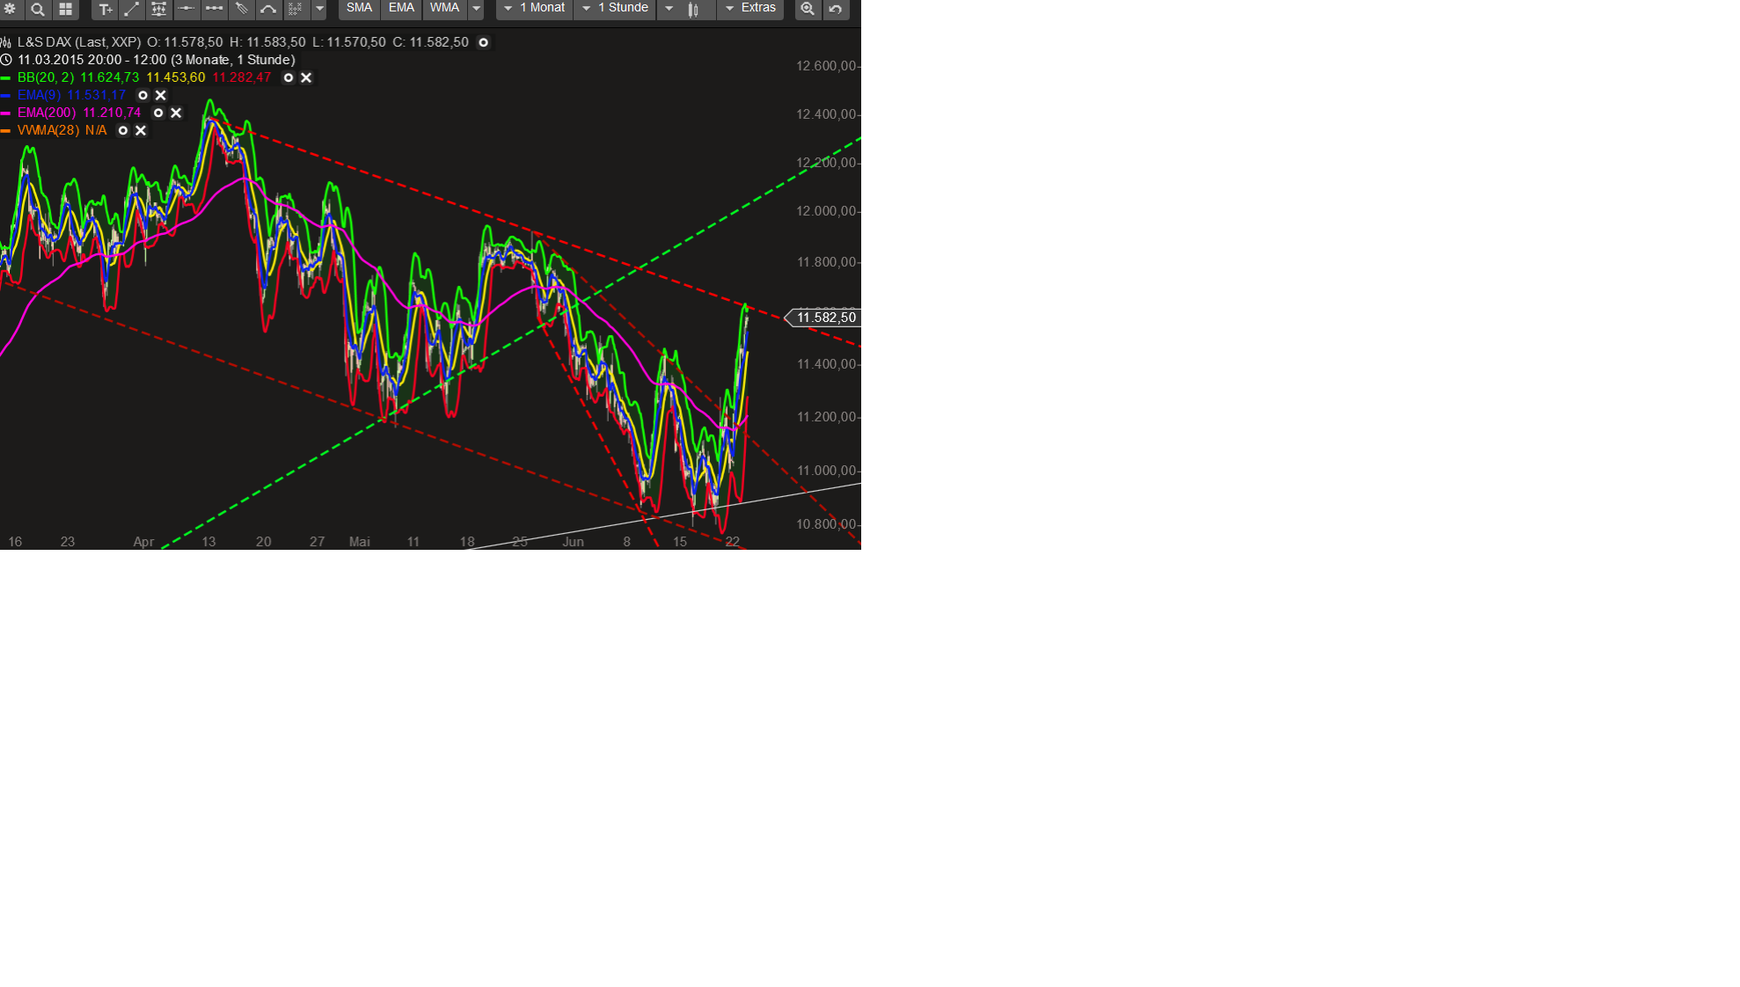Open the 1 Monat time range dropdown
This screenshot has height=987, width=1740.
click(535, 8)
